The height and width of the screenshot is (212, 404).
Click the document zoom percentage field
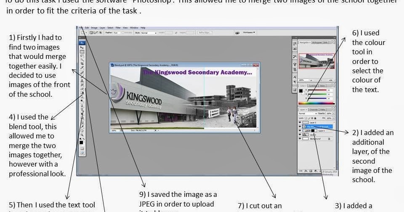[x=114, y=130]
